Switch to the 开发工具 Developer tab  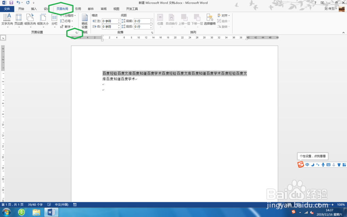click(132, 9)
